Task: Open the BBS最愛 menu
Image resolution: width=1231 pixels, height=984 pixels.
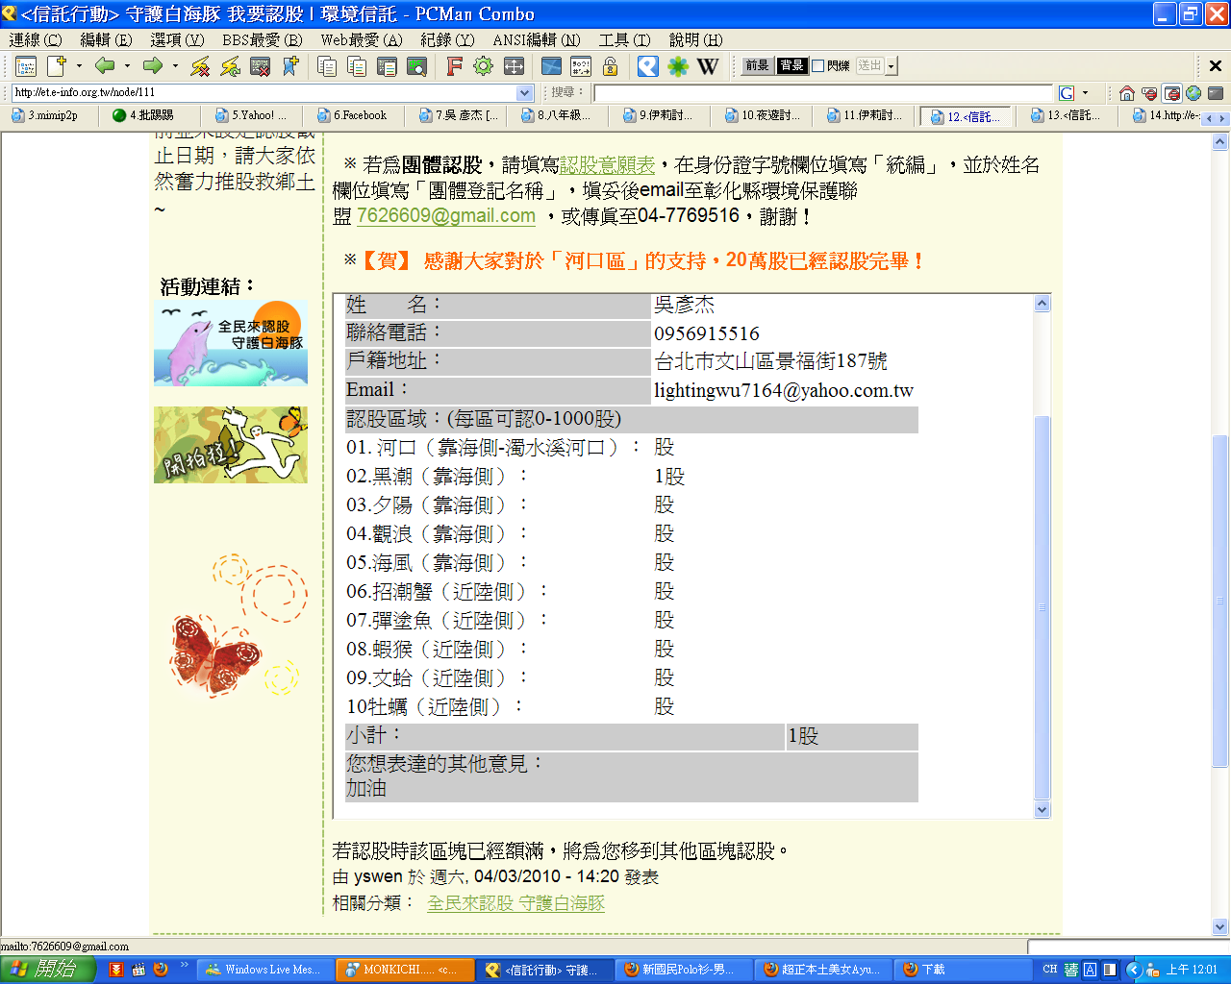Action: coord(262,39)
